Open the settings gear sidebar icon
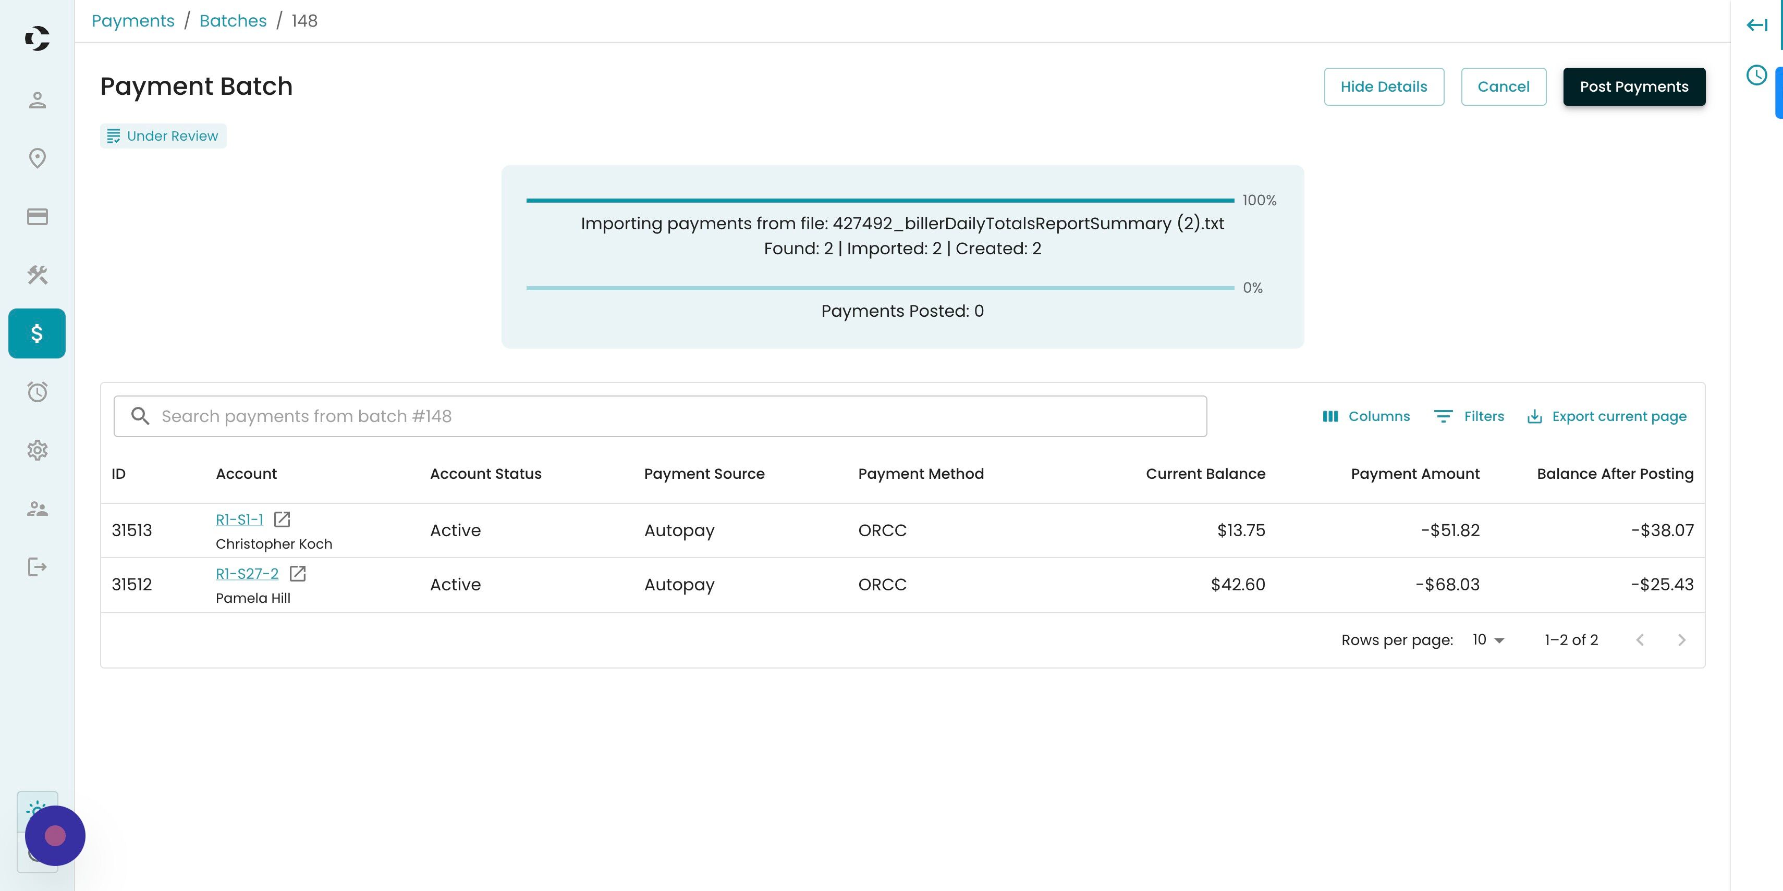The width and height of the screenshot is (1783, 891). pyautogui.click(x=38, y=450)
